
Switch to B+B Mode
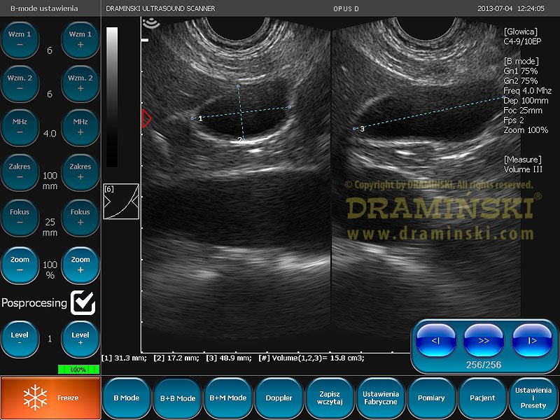178,398
